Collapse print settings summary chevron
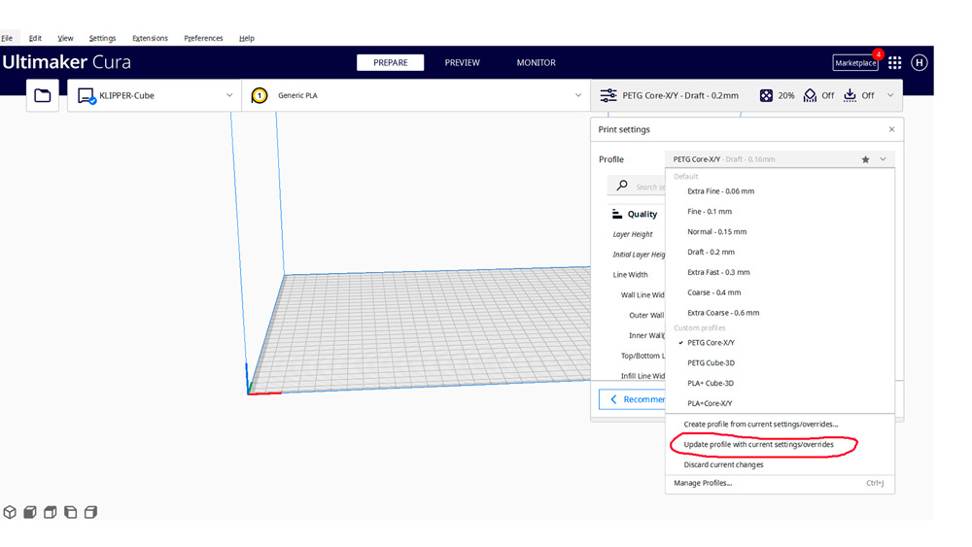This screenshot has width=972, height=547. point(890,95)
